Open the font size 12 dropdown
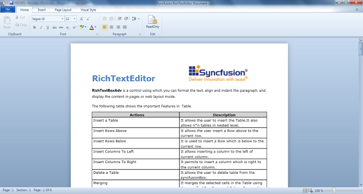The width and height of the screenshot is (363, 194). point(71,19)
